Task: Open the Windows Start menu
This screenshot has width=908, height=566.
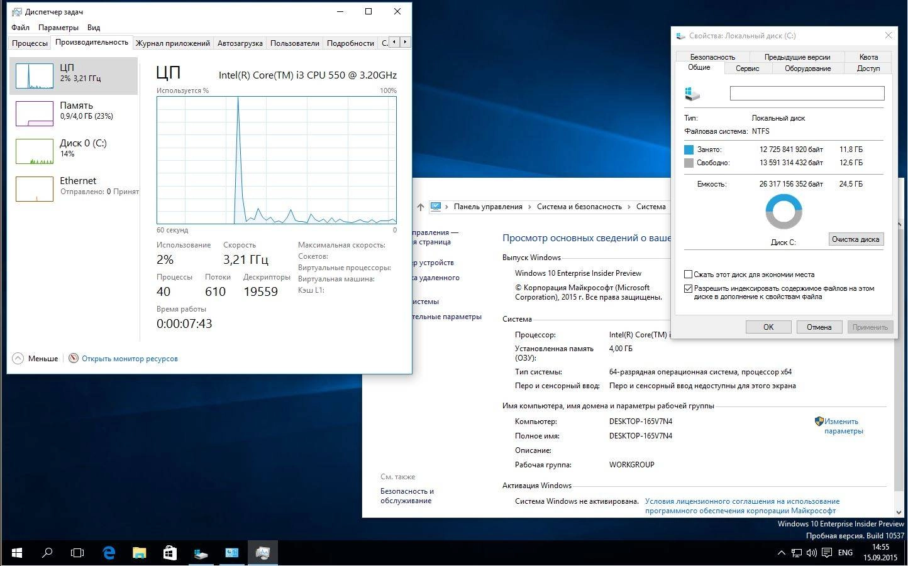Action: (17, 553)
